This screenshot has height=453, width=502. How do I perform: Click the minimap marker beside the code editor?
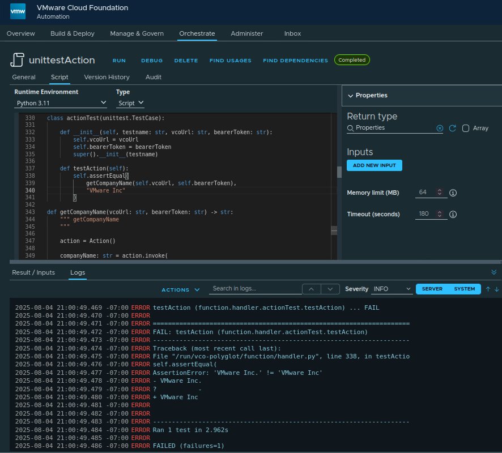[x=334, y=230]
